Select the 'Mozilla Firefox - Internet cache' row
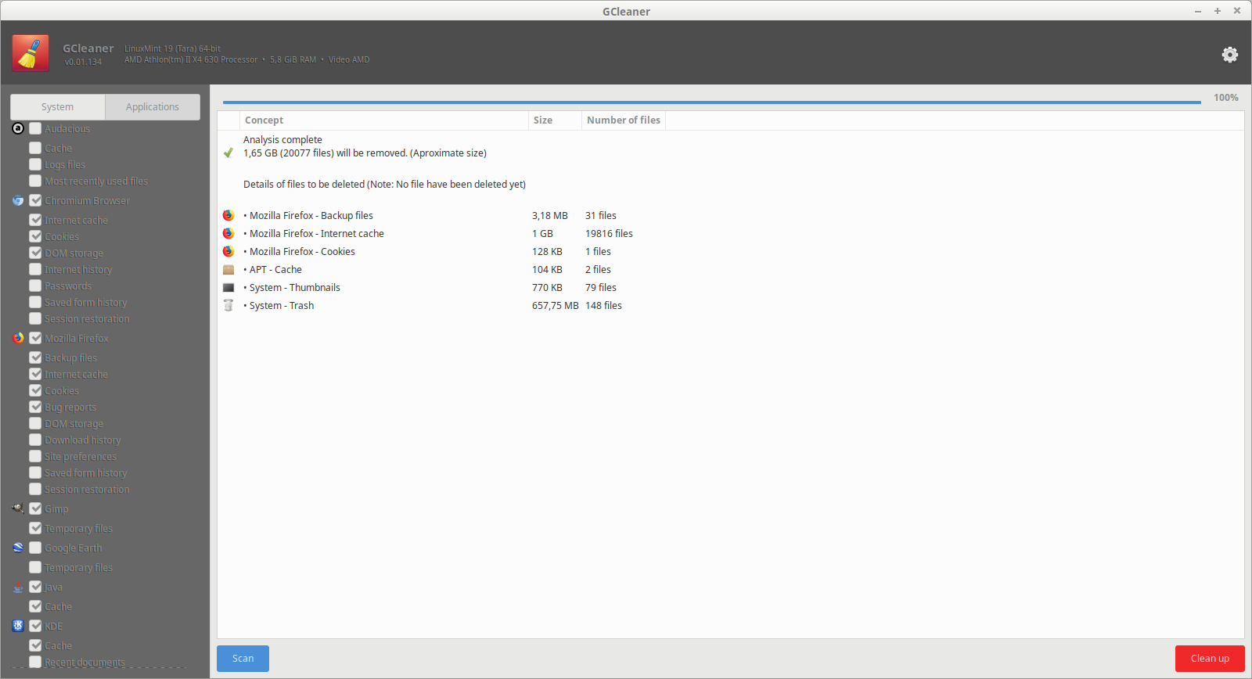The width and height of the screenshot is (1252, 679). tap(730, 233)
